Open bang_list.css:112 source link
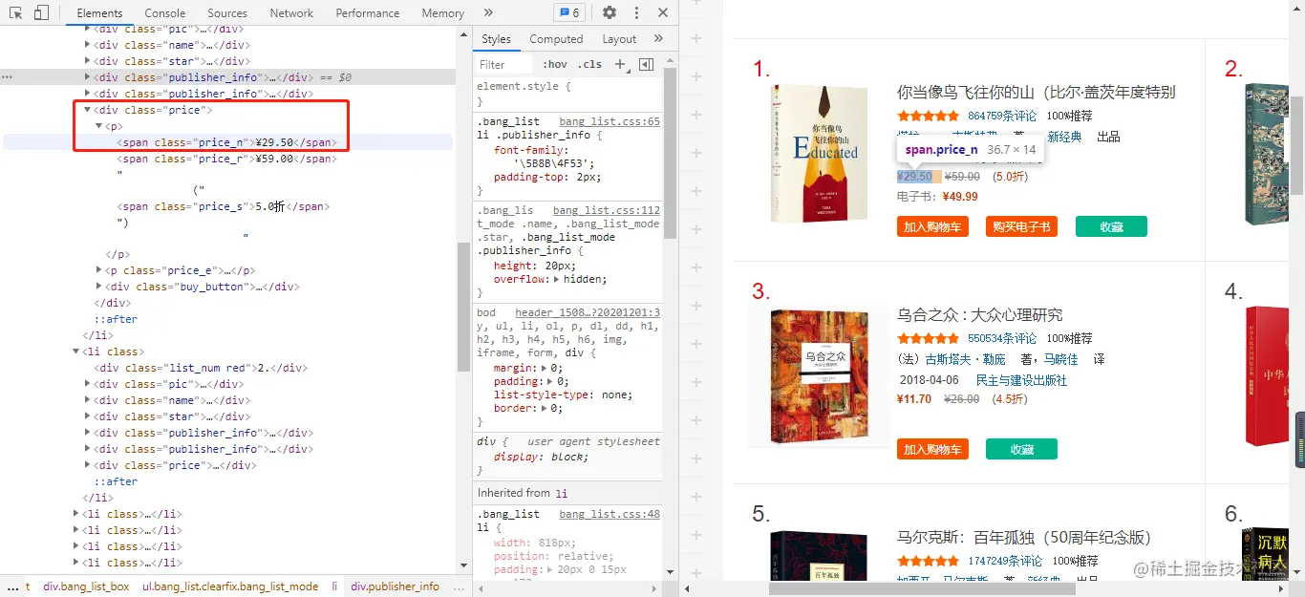Image resolution: width=1305 pixels, height=597 pixels. (606, 210)
